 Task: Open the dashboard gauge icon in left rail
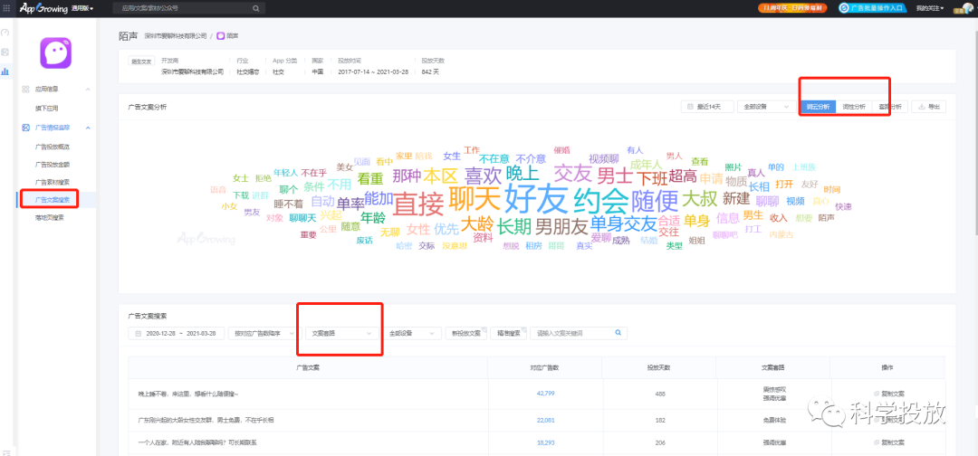5,33
